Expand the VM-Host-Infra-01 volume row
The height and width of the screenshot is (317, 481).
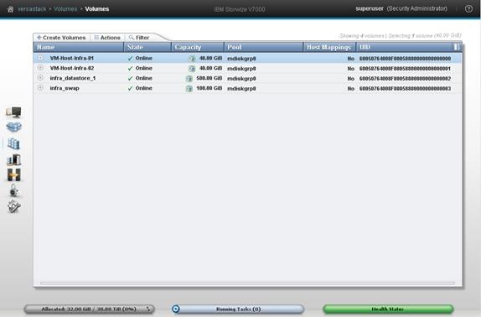point(40,58)
